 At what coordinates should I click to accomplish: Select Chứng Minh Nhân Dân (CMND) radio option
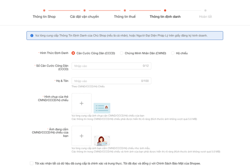coord(122,53)
